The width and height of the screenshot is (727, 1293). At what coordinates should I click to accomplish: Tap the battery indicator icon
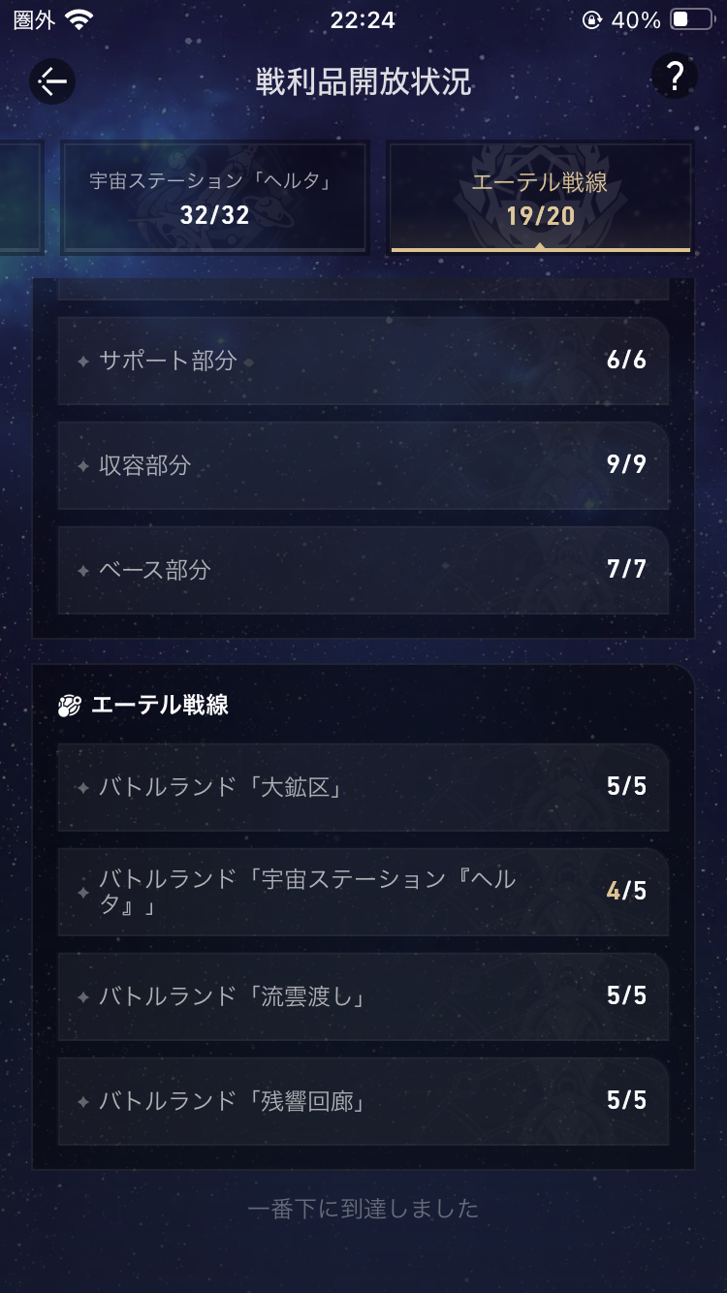click(693, 20)
